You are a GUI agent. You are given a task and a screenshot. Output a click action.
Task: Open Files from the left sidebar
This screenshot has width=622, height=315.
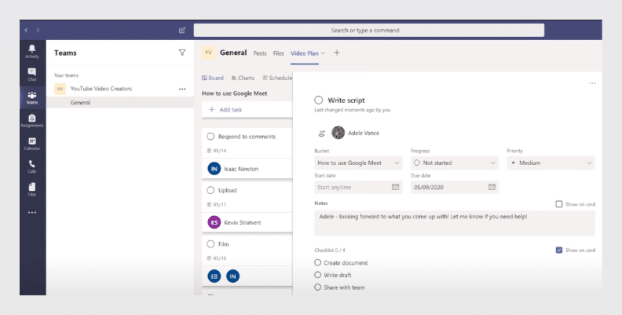(32, 189)
